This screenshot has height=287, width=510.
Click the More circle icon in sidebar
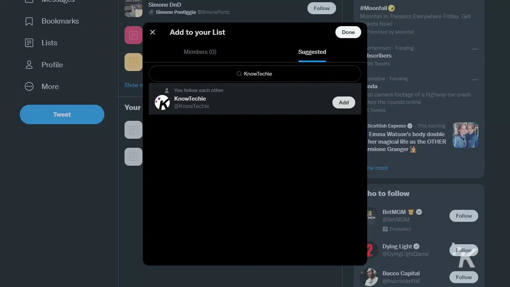tap(29, 86)
